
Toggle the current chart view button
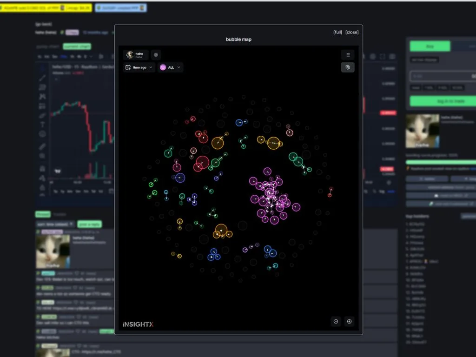pos(77,46)
